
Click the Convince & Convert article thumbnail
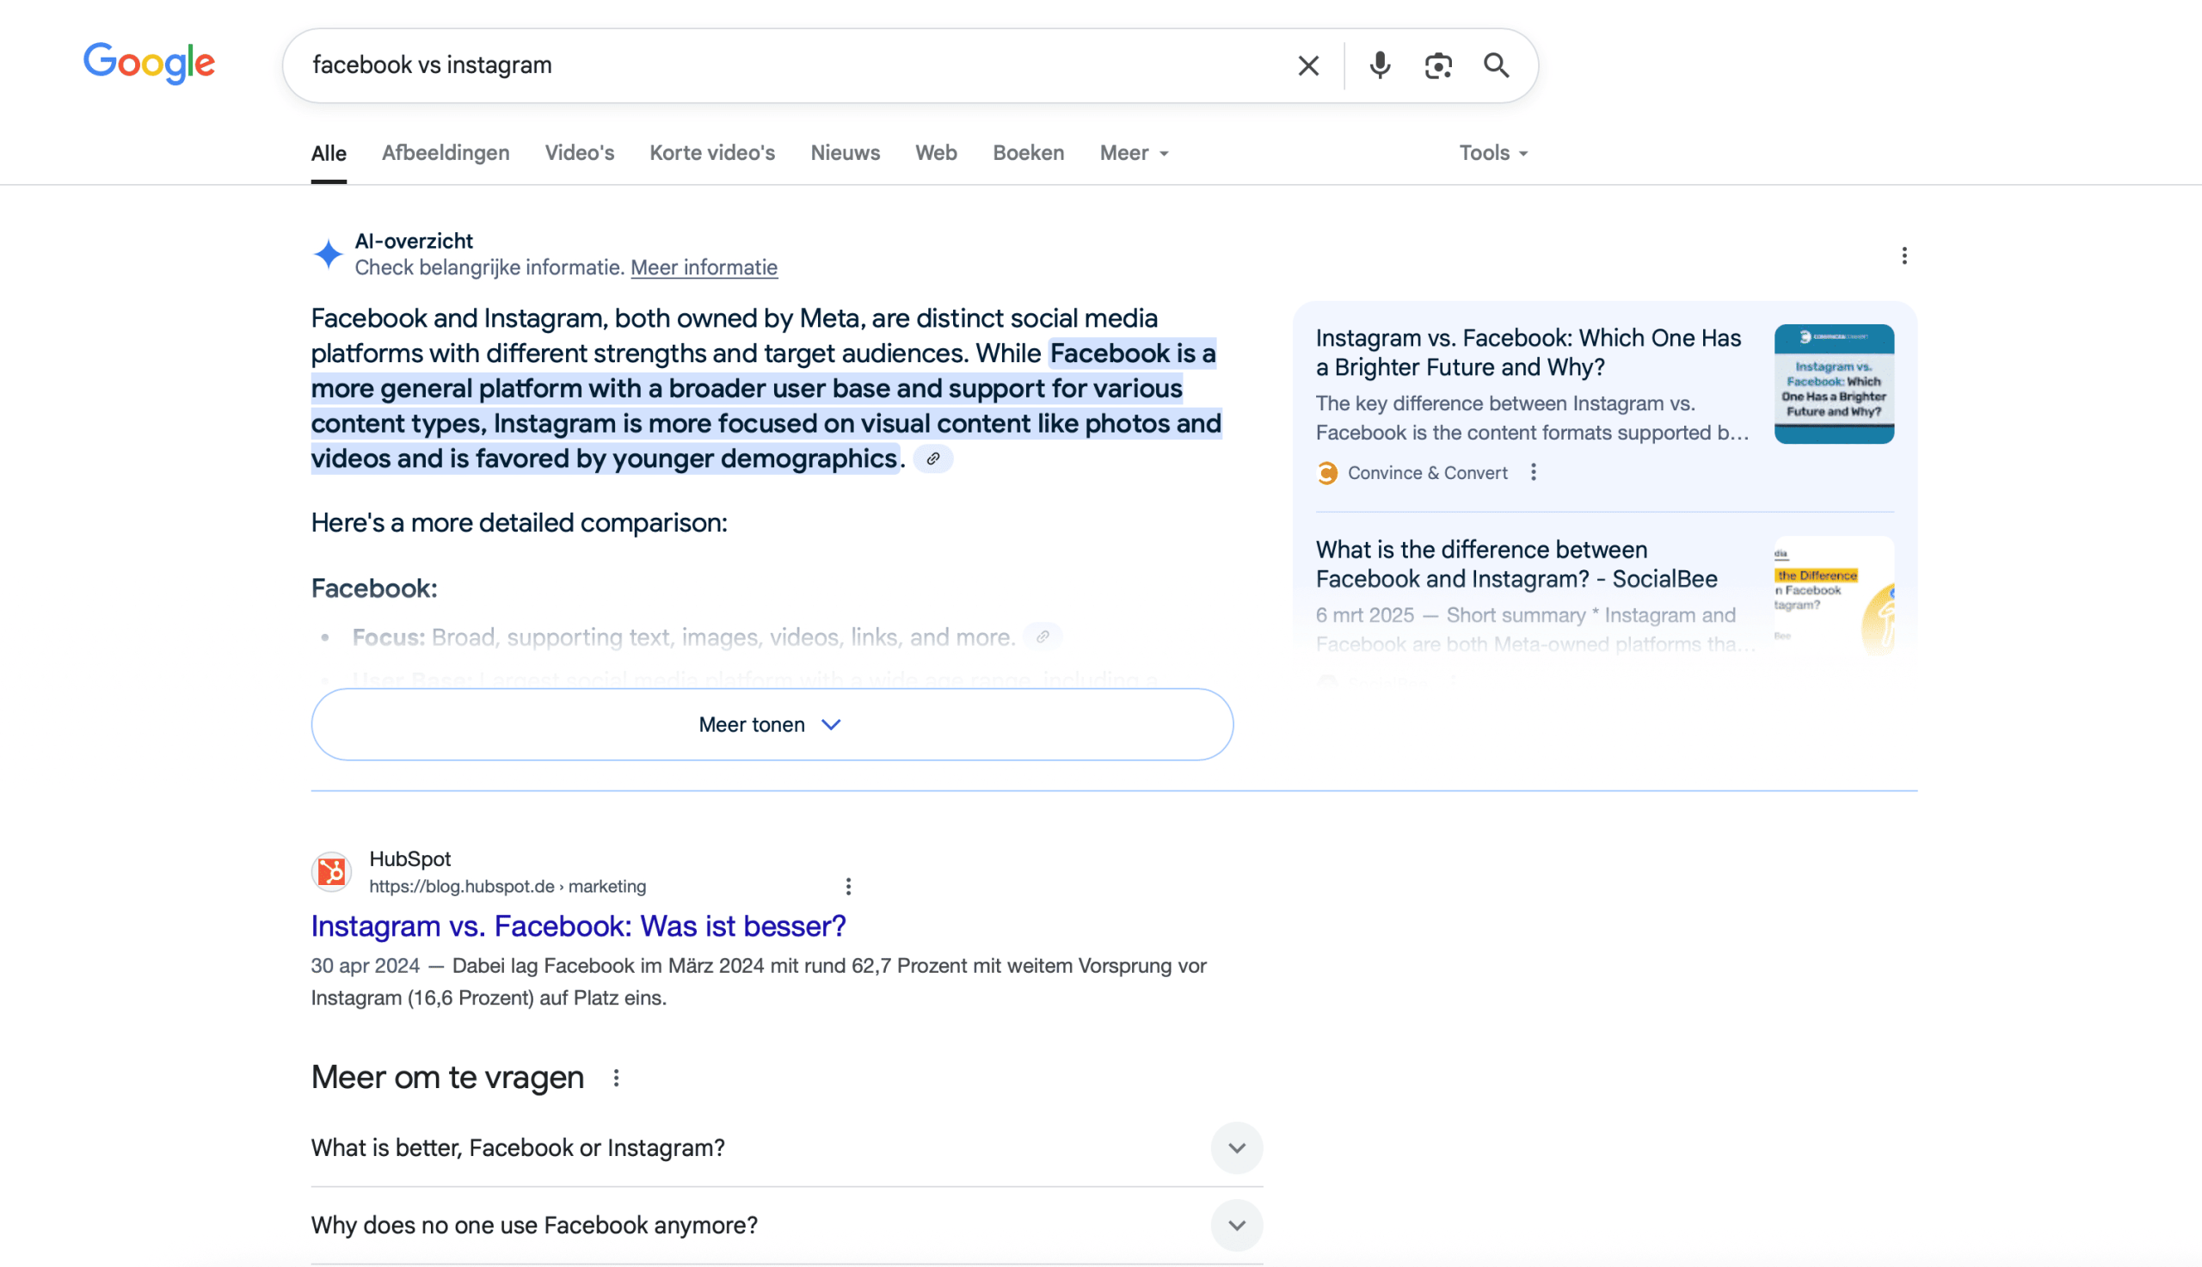coord(1834,384)
